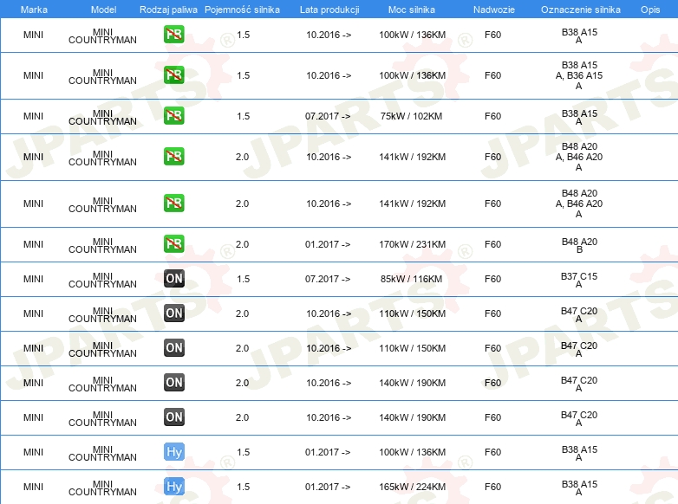Click engine code B38 A15 A in the 75kW row

click(x=579, y=117)
